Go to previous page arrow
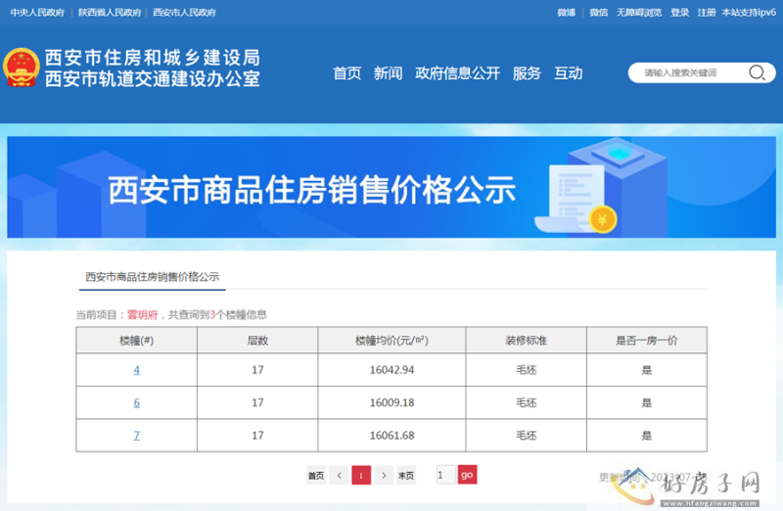The image size is (783, 511). pos(339,475)
